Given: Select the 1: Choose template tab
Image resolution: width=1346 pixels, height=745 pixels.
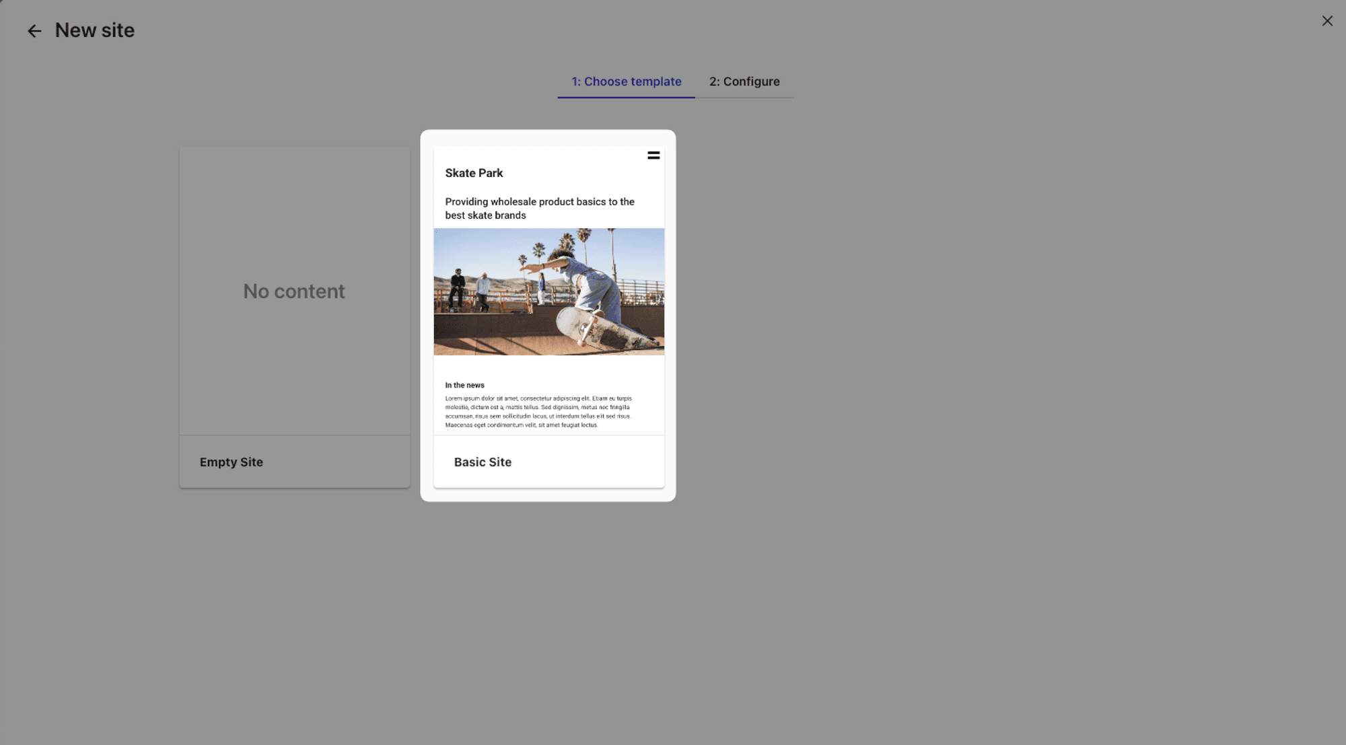Looking at the screenshot, I should click(x=626, y=81).
